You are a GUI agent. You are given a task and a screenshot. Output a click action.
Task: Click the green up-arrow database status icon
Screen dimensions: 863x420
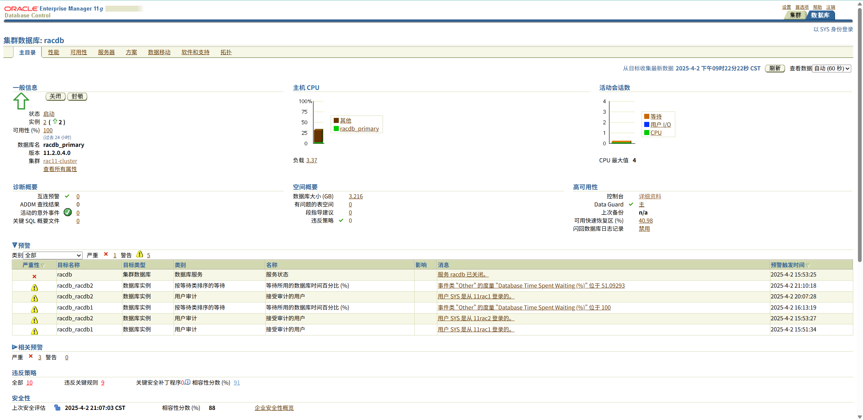coord(21,101)
